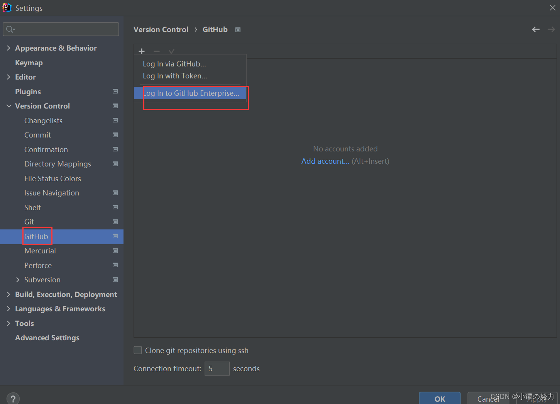Open the Plugins settings page
This screenshot has width=560, height=404.
click(28, 92)
